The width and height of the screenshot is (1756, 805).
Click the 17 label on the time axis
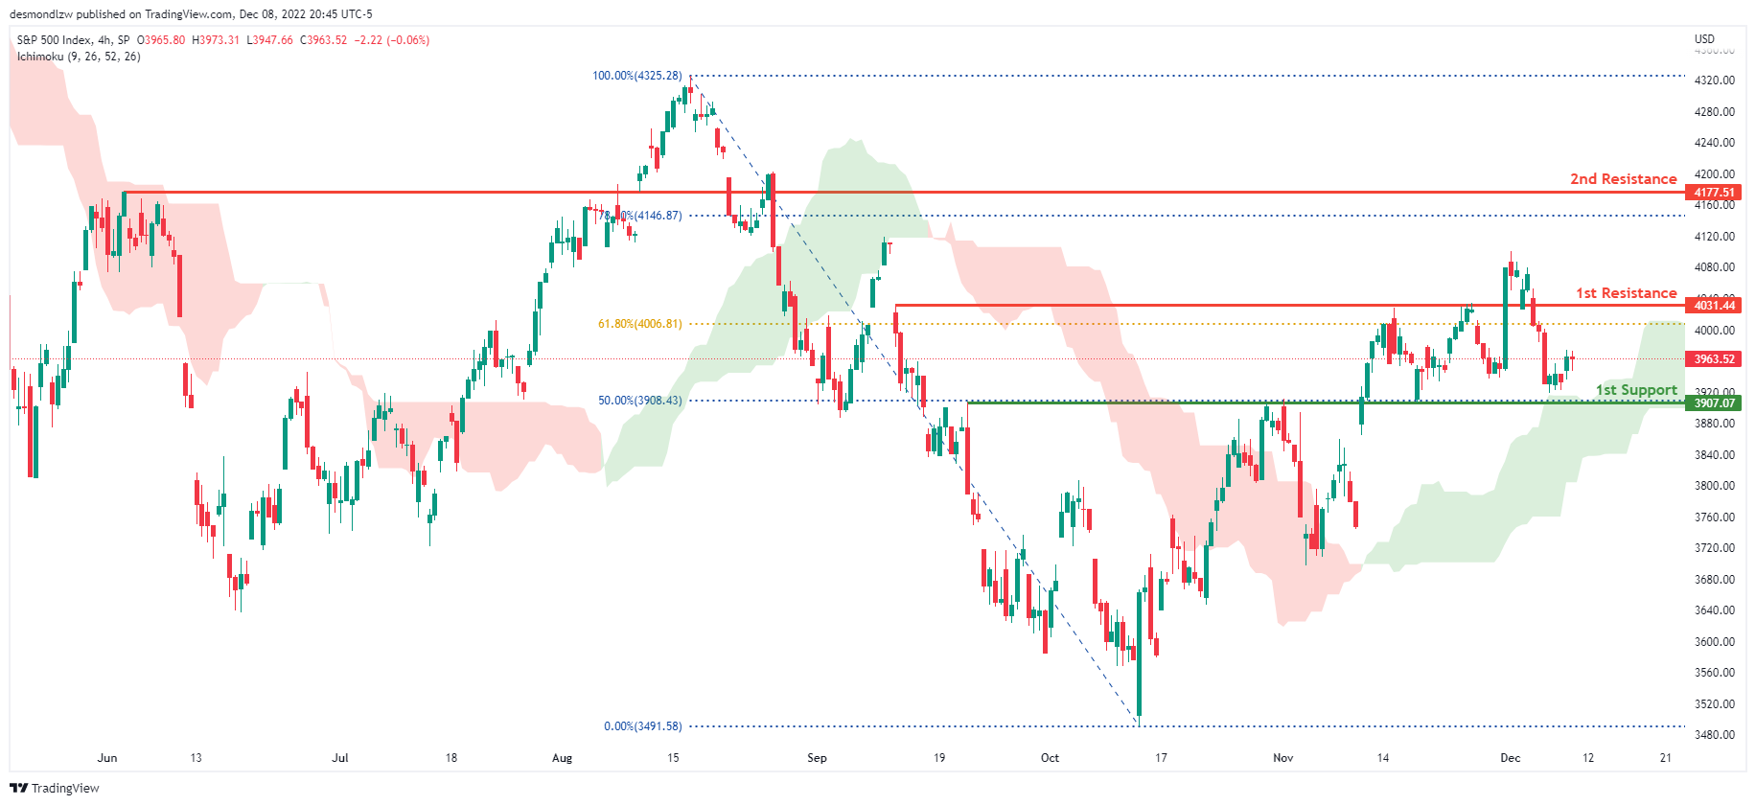point(1161,758)
